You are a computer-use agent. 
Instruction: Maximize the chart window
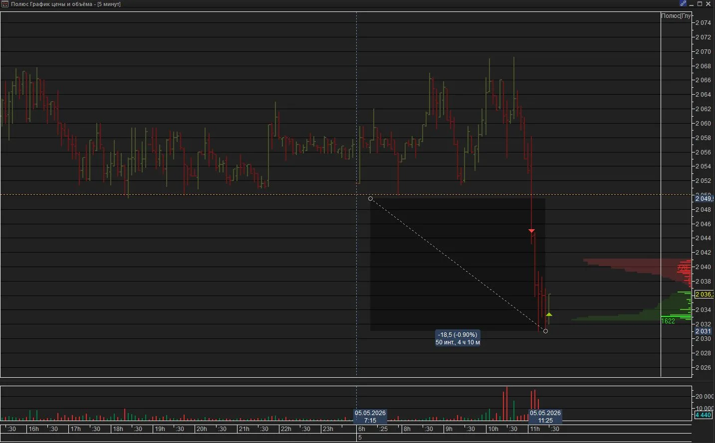(x=700, y=3)
